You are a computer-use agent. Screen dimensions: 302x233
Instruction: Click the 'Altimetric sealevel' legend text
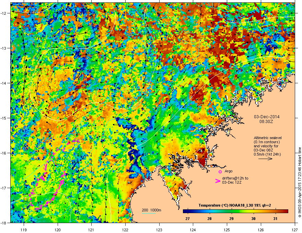[268, 138]
